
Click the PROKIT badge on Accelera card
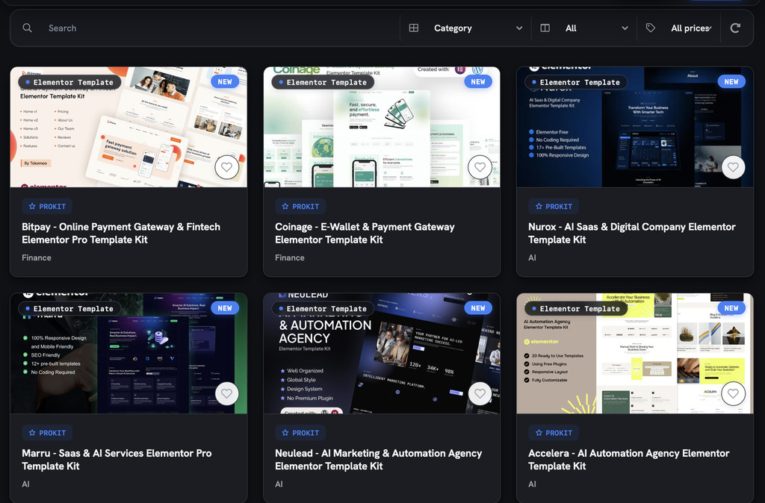(x=554, y=433)
